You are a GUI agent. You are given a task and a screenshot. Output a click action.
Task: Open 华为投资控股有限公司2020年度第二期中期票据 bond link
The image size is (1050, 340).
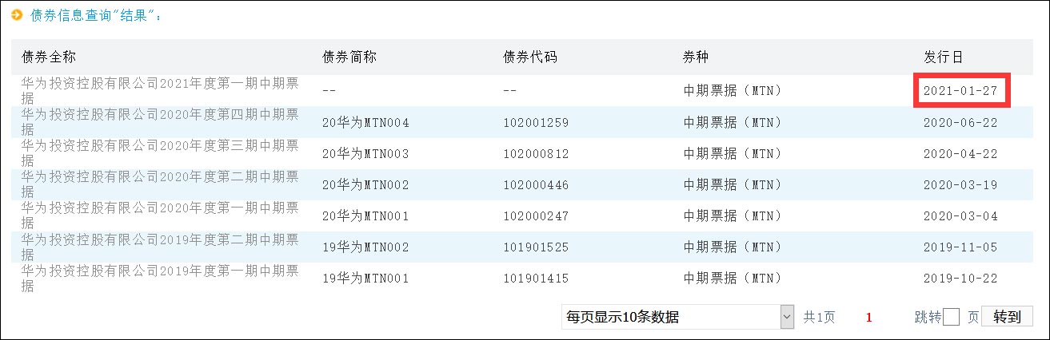[x=161, y=184]
